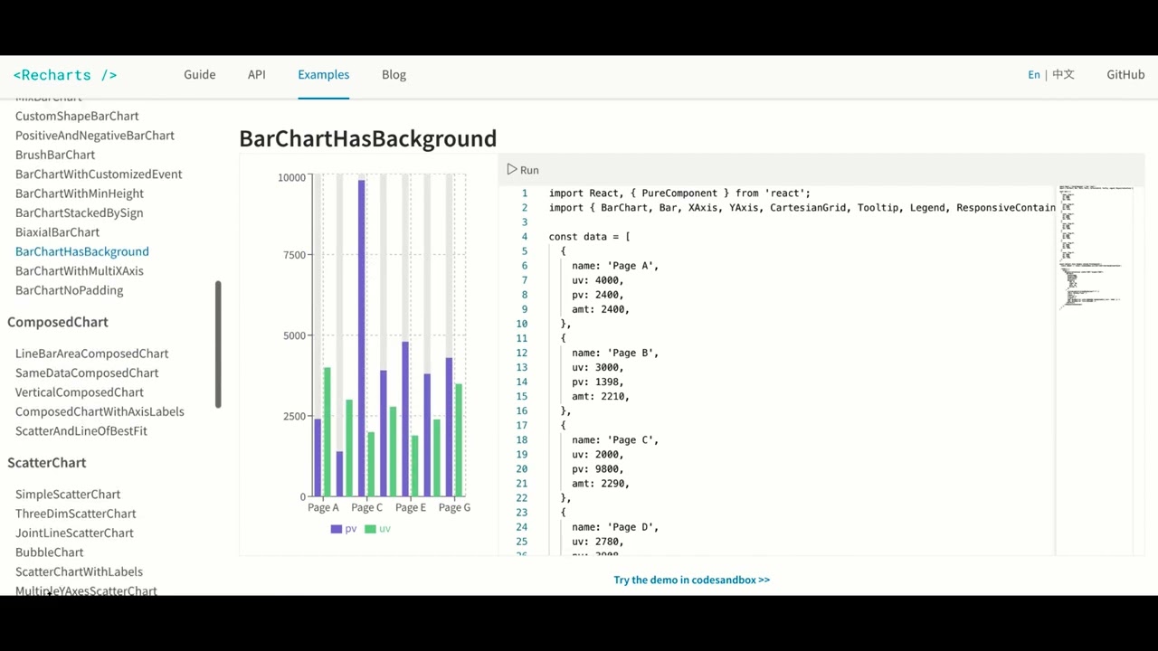The width and height of the screenshot is (1158, 651).
Task: Open JointLineScatterChart example
Action: point(74,533)
